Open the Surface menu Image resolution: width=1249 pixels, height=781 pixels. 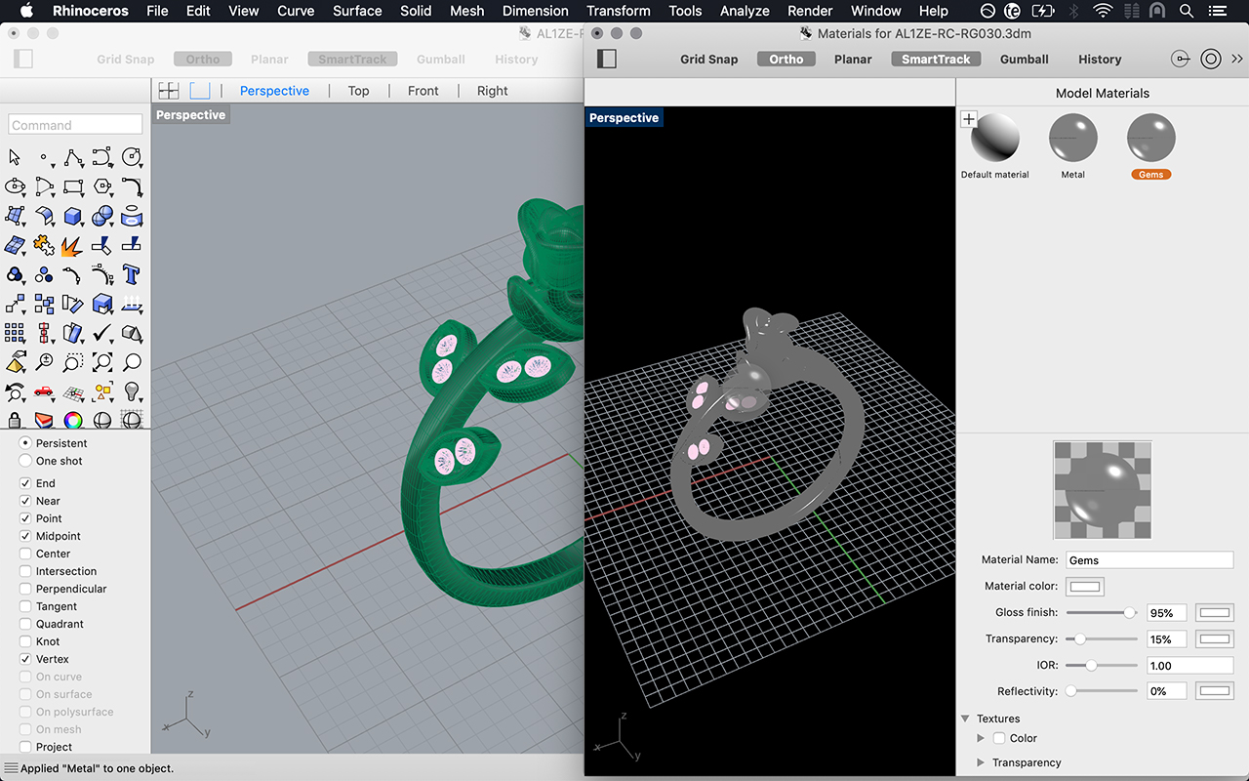click(x=357, y=11)
